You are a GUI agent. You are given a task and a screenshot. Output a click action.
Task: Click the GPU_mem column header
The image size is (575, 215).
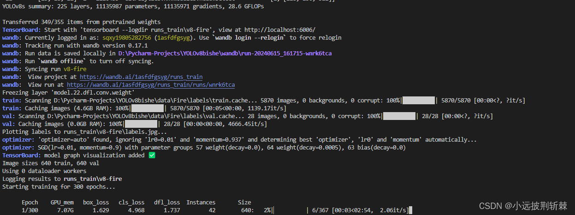[62, 203]
